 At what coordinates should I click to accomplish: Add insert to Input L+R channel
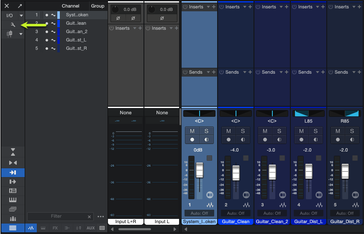(x=140, y=28)
